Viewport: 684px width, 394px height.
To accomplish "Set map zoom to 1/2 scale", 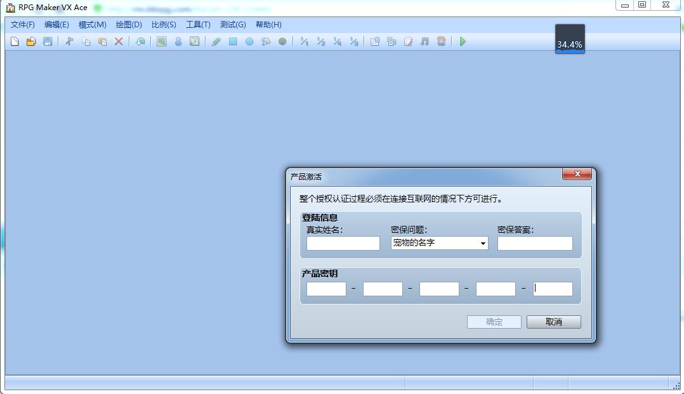I will (321, 41).
